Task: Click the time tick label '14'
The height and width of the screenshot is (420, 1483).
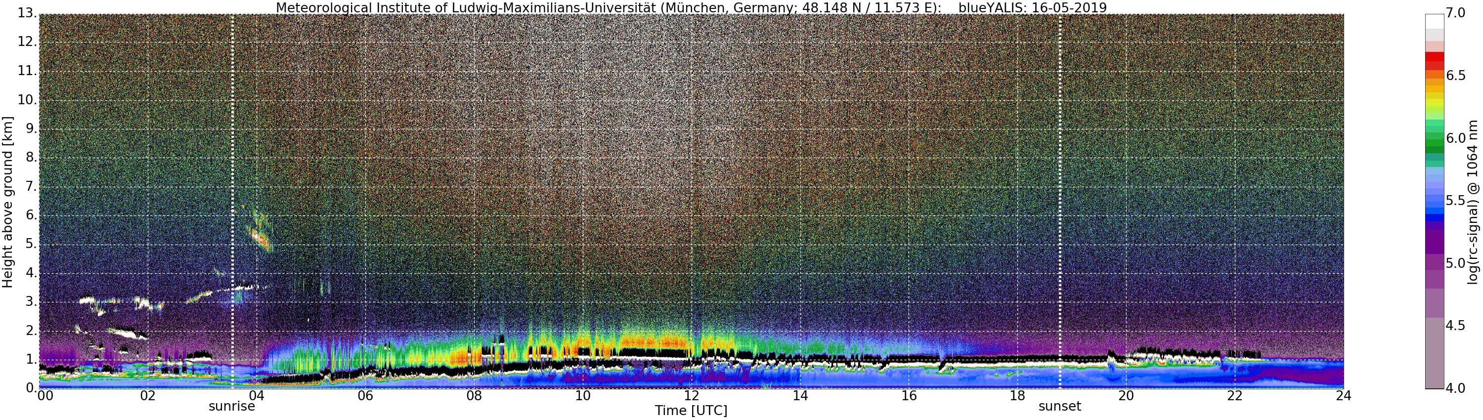Action: 800,396
